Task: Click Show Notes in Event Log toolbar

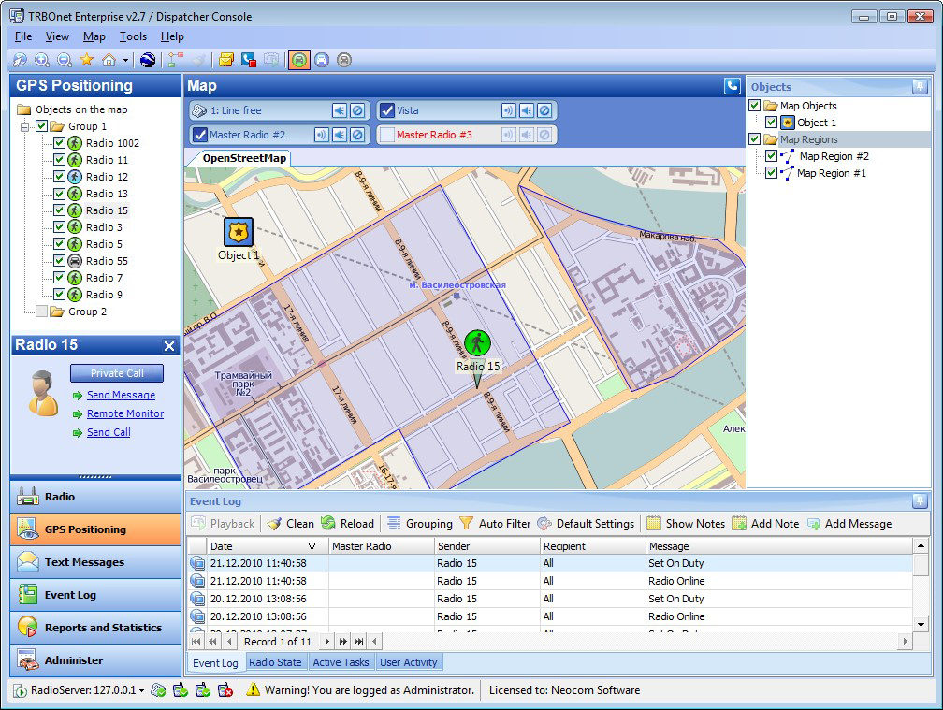Action: coord(687,524)
